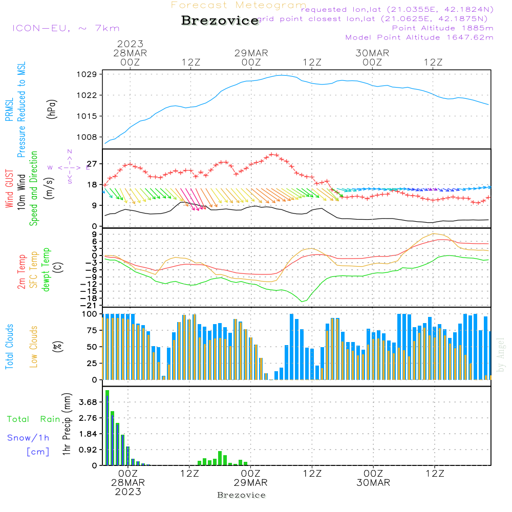Click the '2023' year above the top axis

pos(130,44)
